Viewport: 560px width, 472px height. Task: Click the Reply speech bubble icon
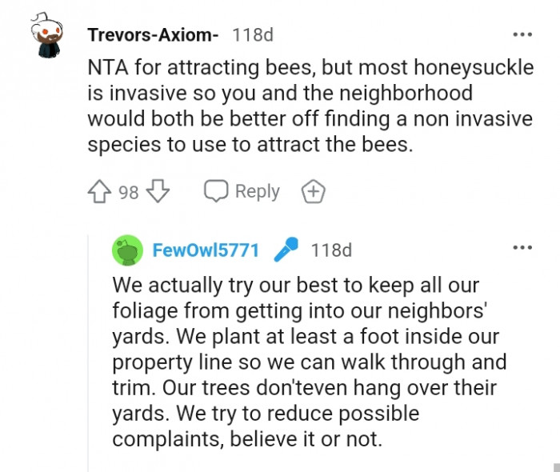(216, 192)
